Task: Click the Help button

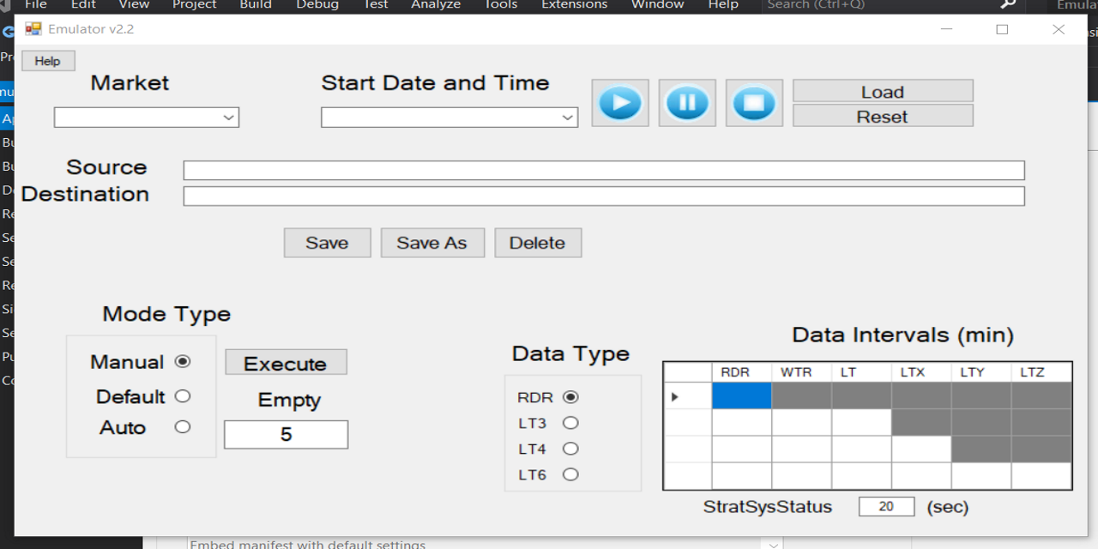Action: [x=48, y=60]
